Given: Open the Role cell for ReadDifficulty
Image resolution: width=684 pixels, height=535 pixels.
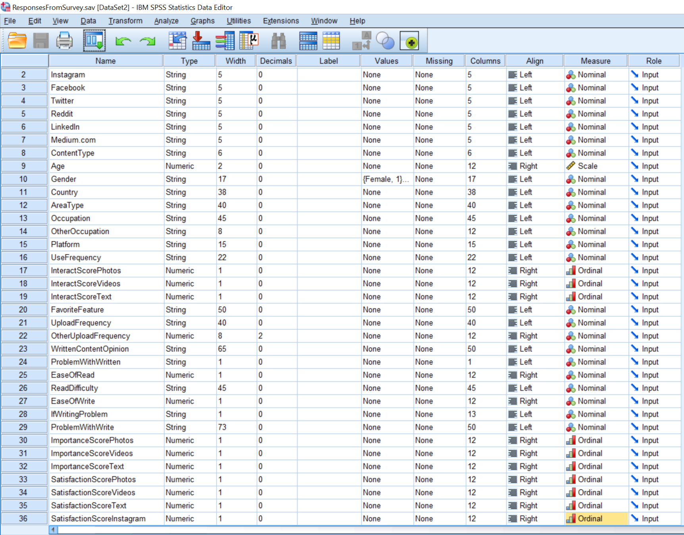Looking at the screenshot, I should (655, 388).
